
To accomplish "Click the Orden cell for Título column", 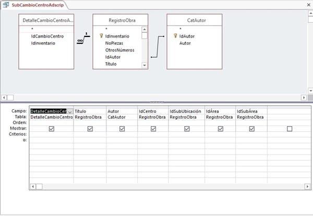I will [90, 123].
